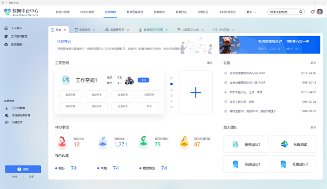Viewport: 327px width, 189px height.
Task: Open 资源管理 in the top menu
Action: point(110,12)
